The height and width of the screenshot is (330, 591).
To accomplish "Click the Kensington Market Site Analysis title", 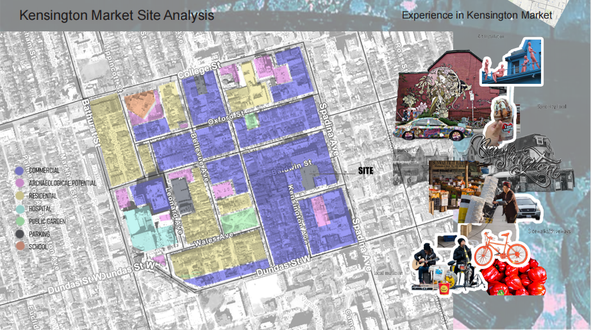I will click(117, 15).
